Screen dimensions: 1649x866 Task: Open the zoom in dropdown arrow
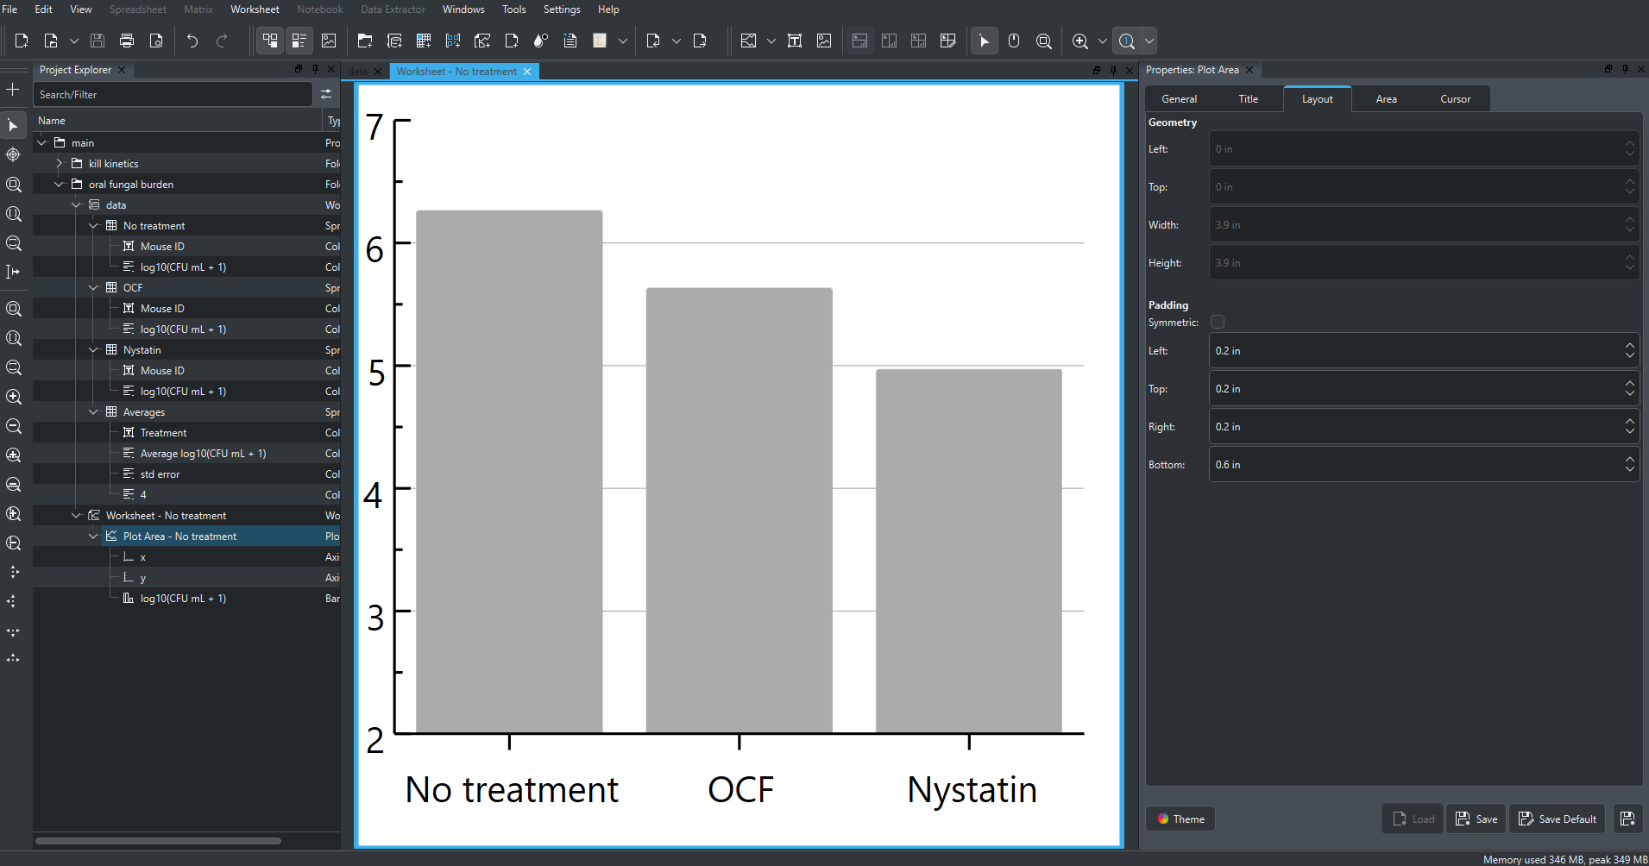point(1102,41)
